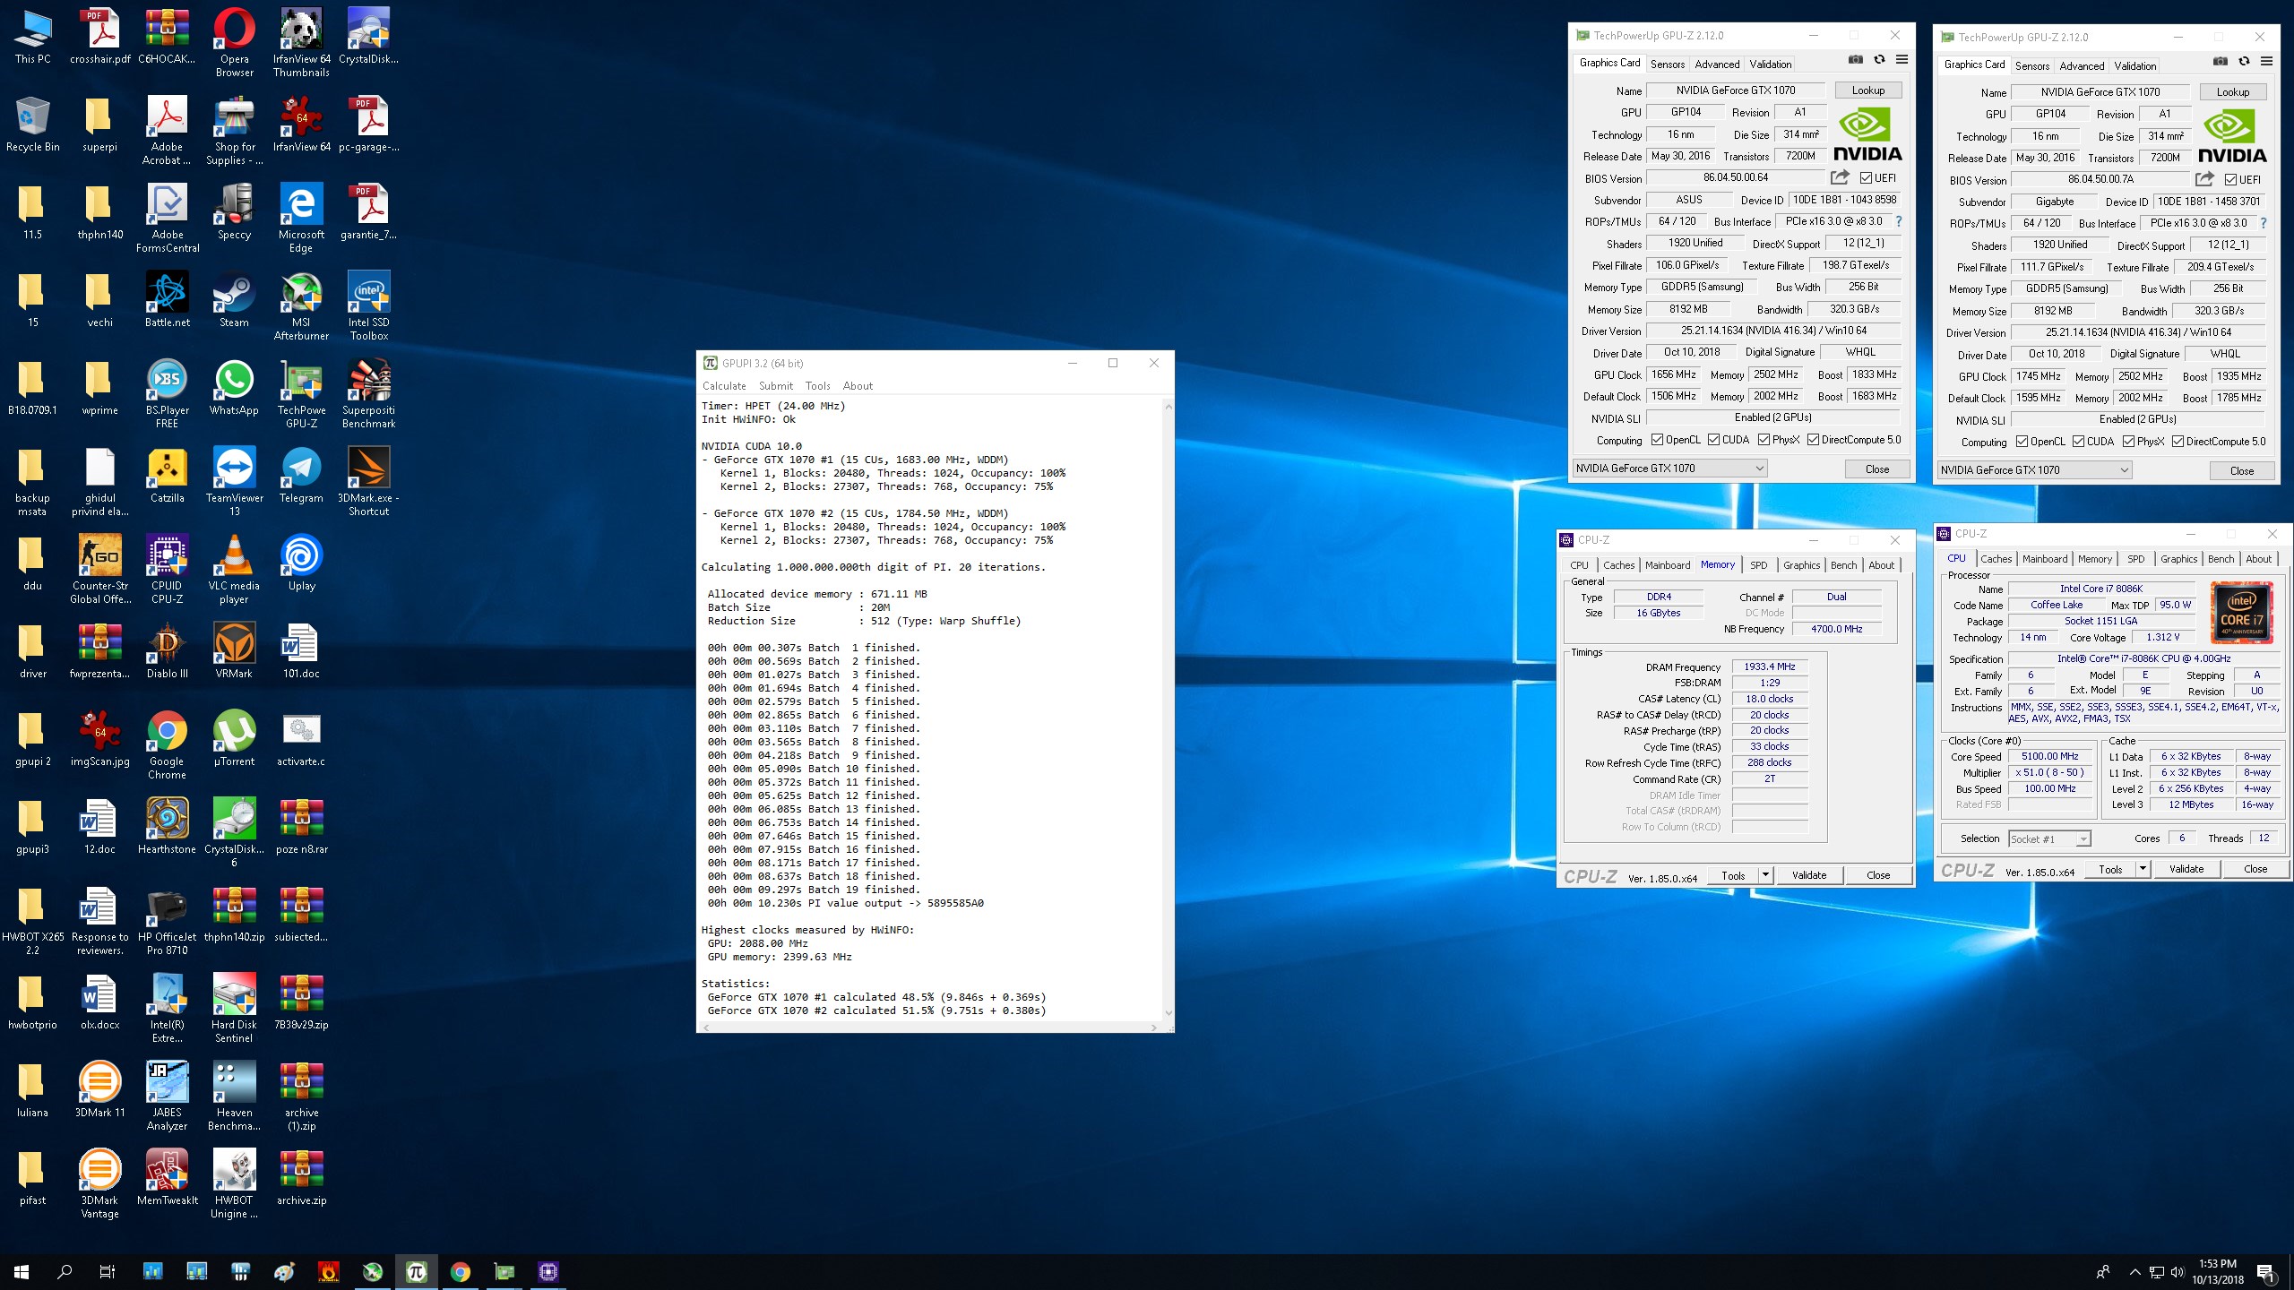Open Tools menu in GPUPI
The height and width of the screenshot is (1290, 2294).
click(817, 386)
